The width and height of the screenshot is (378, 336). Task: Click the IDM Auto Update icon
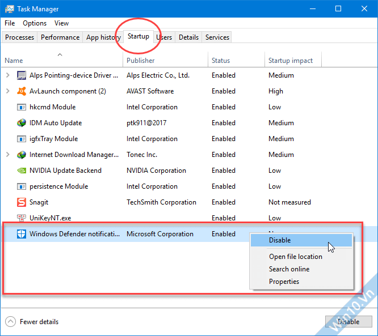22,123
